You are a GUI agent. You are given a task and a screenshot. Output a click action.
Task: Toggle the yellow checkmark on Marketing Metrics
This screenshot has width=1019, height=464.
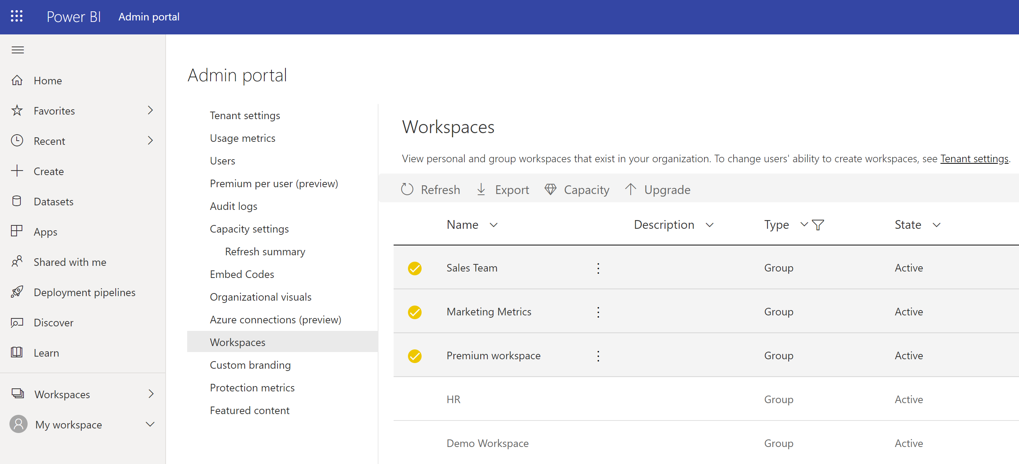415,311
